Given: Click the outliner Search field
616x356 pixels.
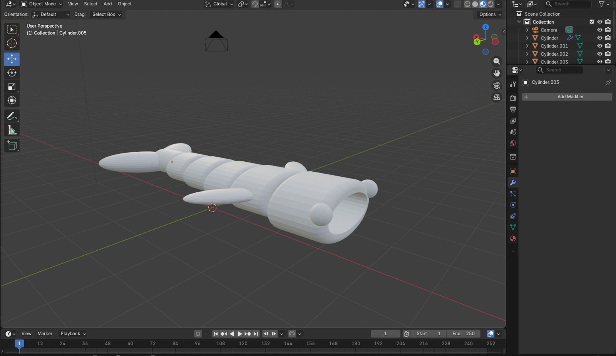Looking at the screenshot, I should [x=568, y=4].
